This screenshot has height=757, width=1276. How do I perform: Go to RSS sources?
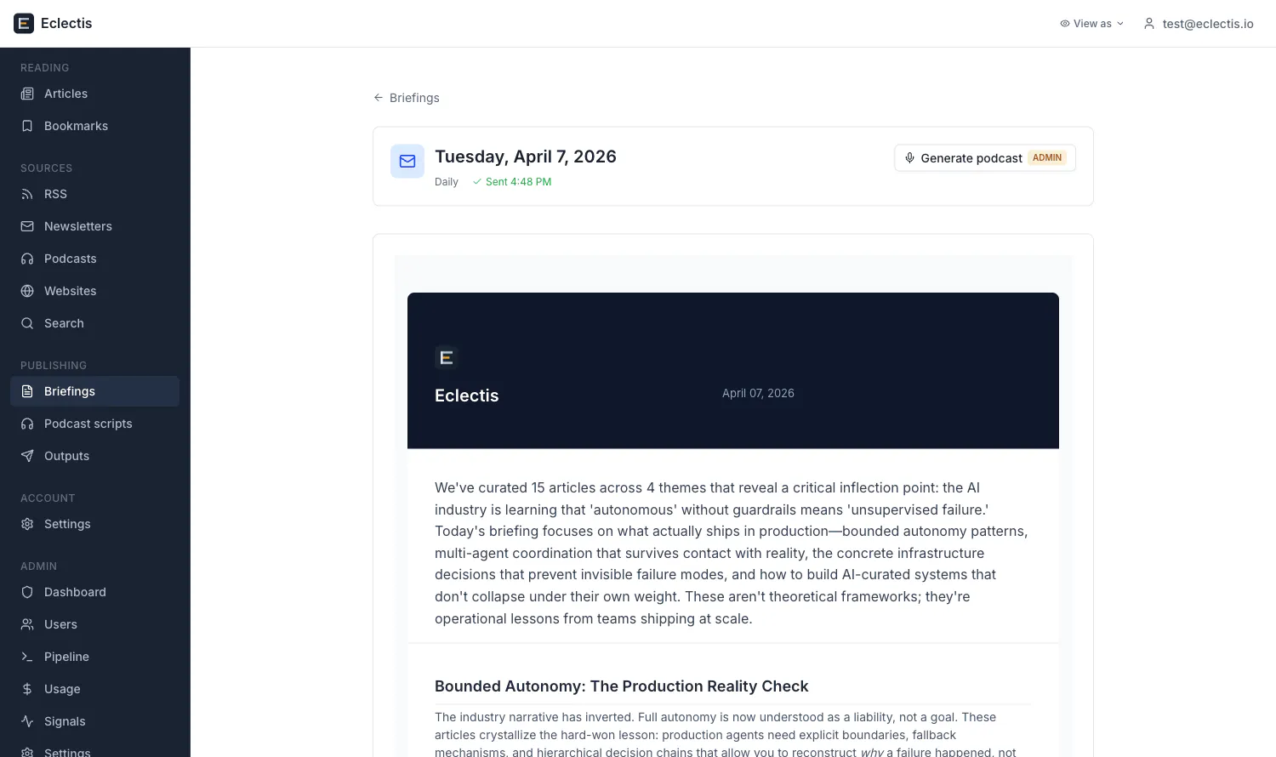[94, 194]
